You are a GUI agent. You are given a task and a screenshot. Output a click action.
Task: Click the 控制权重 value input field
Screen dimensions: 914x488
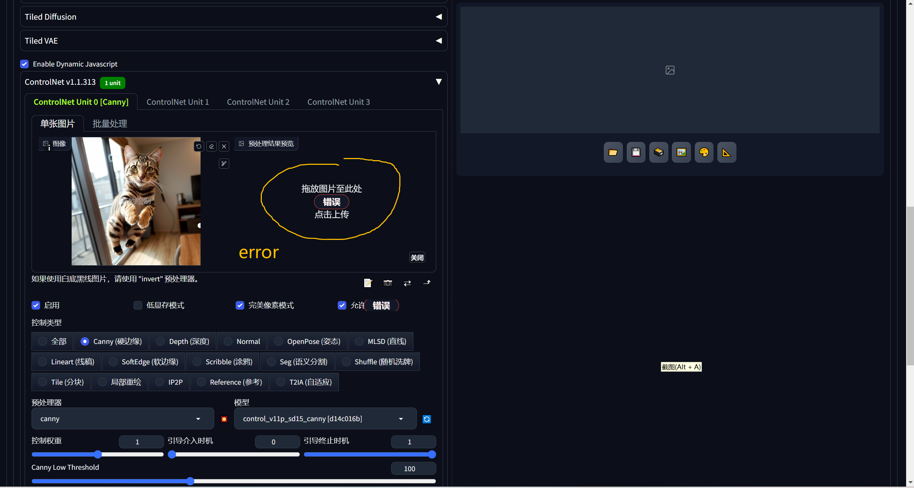pyautogui.click(x=141, y=442)
